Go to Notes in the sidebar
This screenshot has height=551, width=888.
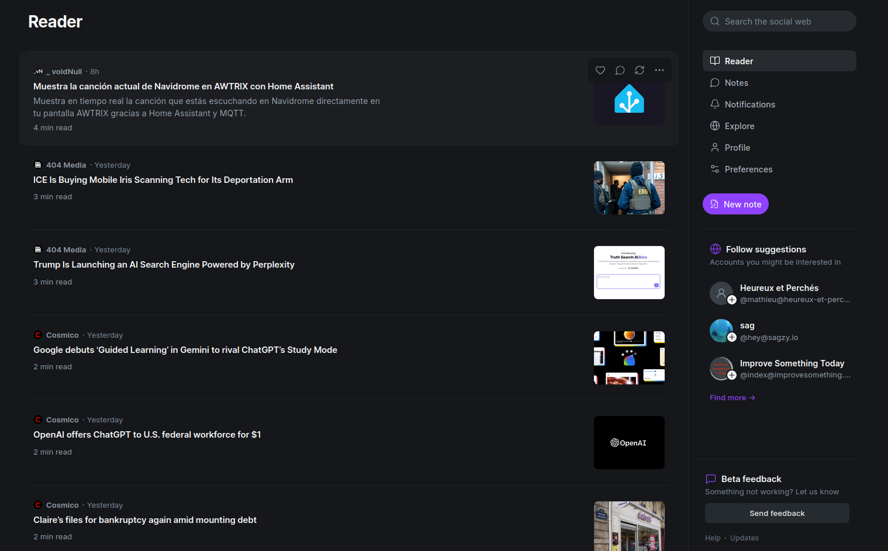(x=779, y=82)
